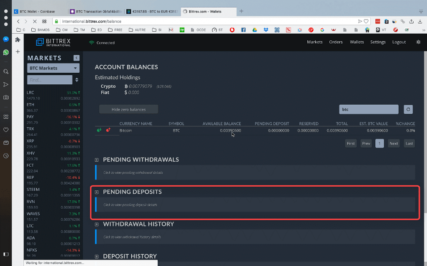Switch to the BTC to EUR tab
This screenshot has height=266, width=427.
click(x=153, y=11)
